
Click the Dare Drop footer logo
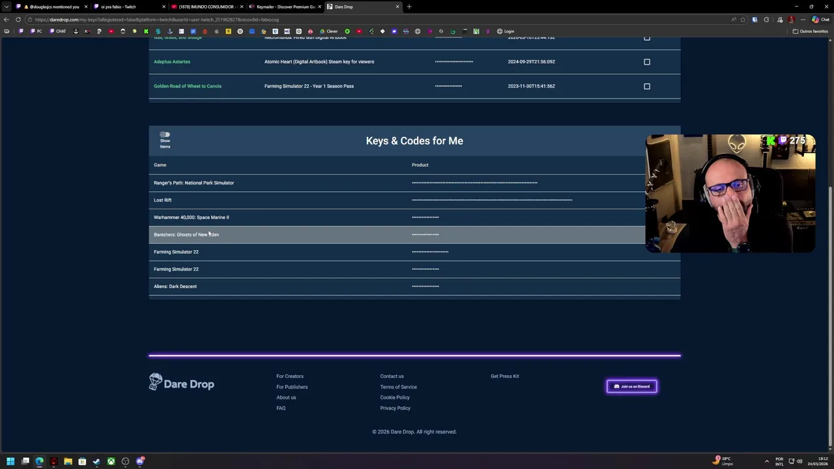click(182, 383)
